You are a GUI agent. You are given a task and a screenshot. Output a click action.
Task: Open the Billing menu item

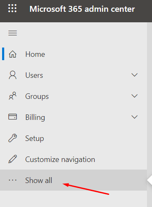click(73, 117)
